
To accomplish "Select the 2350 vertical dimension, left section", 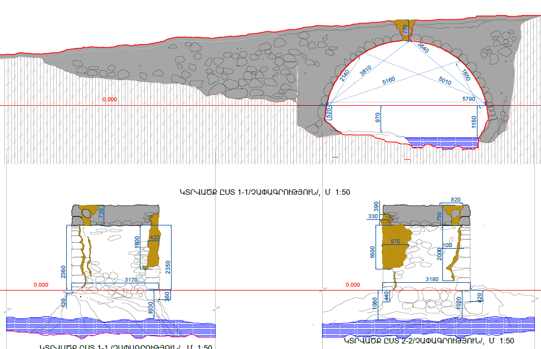I will coord(167,267).
